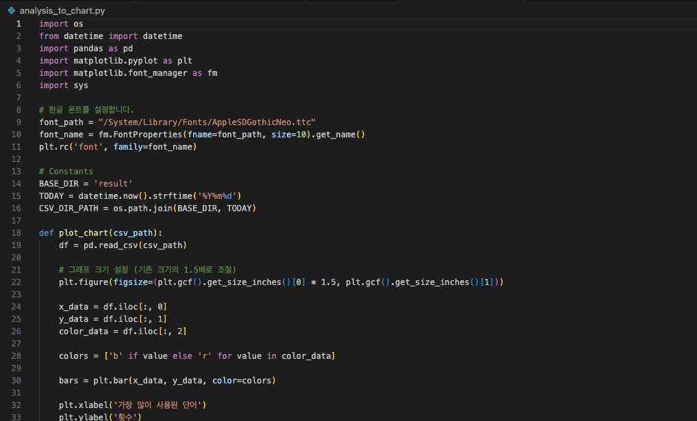Click plt.ylabel line at bottom
The width and height of the screenshot is (697, 421).
pyautogui.click(x=100, y=417)
